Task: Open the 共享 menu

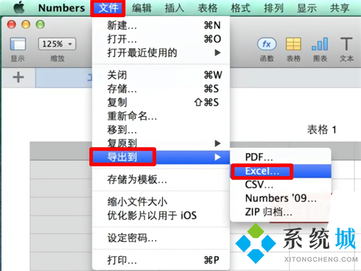Action: (x=340, y=8)
